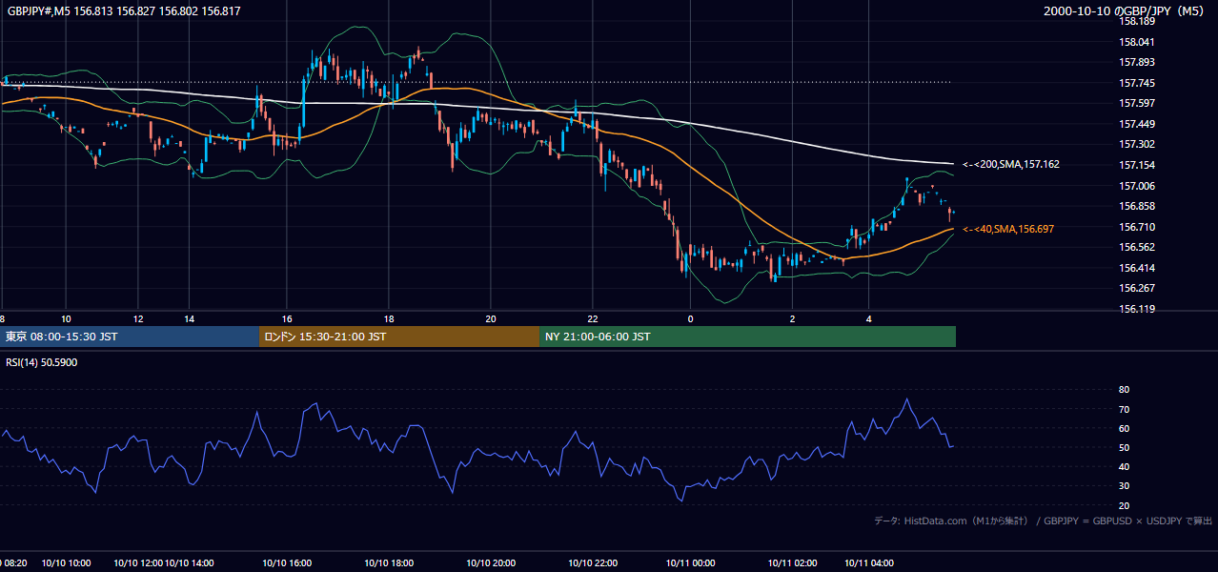
Task: Click hour label 0 under the price chart
Action: pyautogui.click(x=691, y=318)
